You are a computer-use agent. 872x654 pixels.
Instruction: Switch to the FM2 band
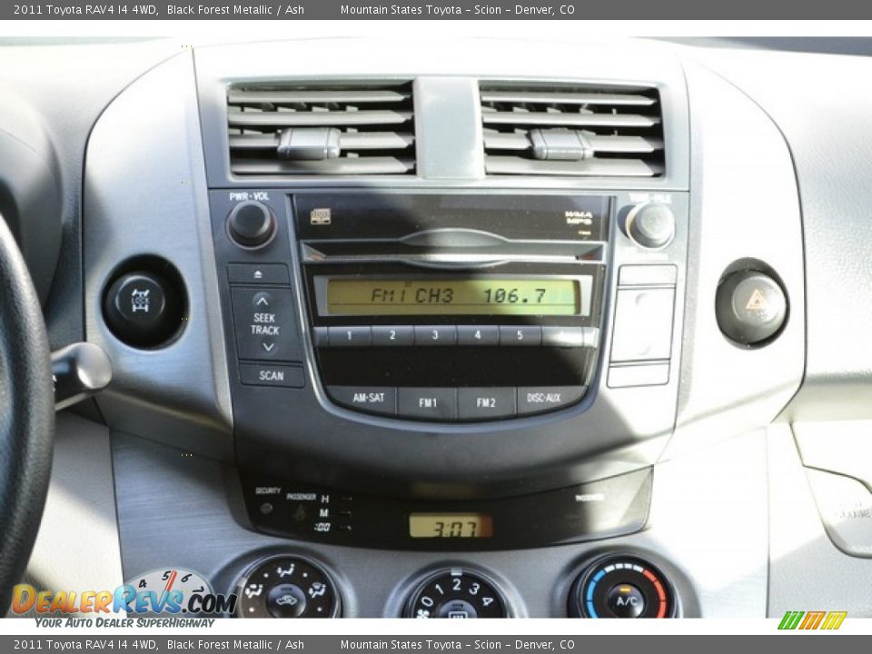(x=486, y=401)
